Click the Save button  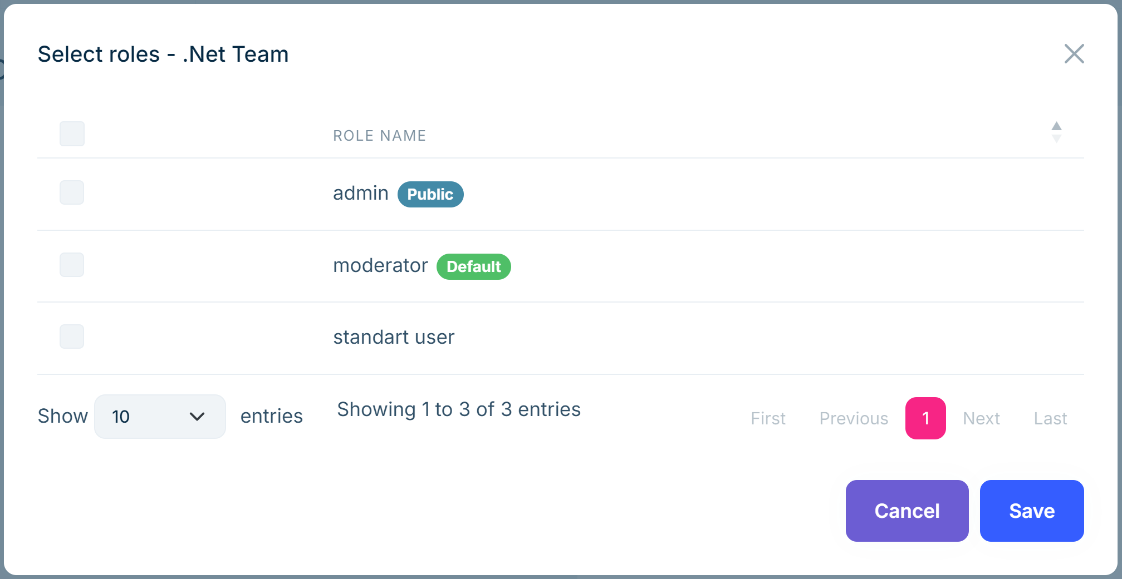point(1031,511)
